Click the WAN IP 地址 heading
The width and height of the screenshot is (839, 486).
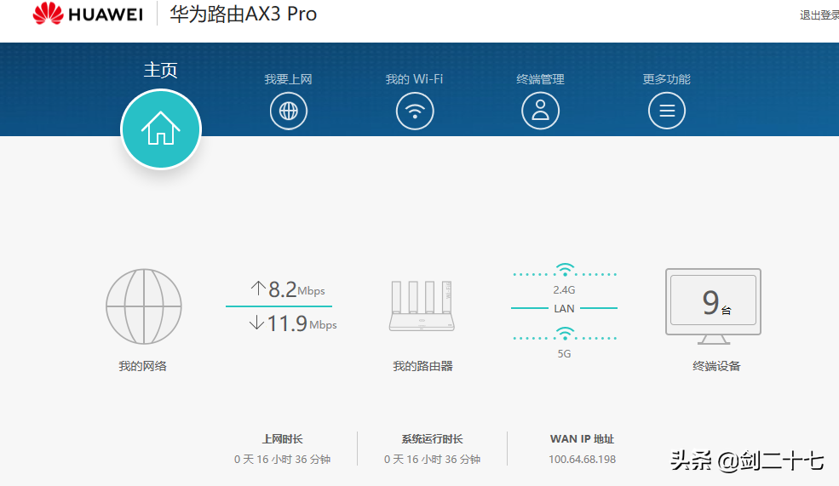[x=582, y=439]
